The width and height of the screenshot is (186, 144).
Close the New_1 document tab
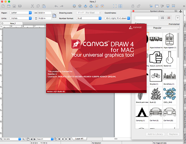[2, 23]
